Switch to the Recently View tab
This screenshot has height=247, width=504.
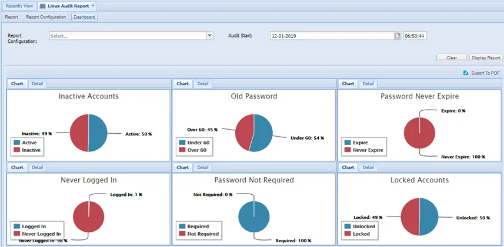pyautogui.click(x=18, y=6)
